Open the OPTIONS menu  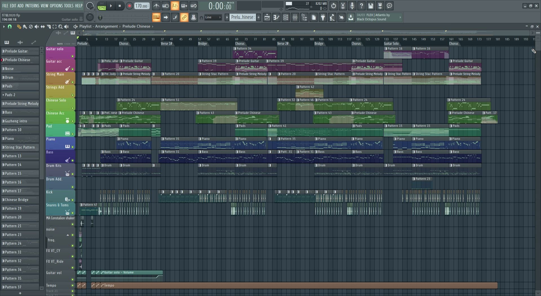click(x=56, y=6)
